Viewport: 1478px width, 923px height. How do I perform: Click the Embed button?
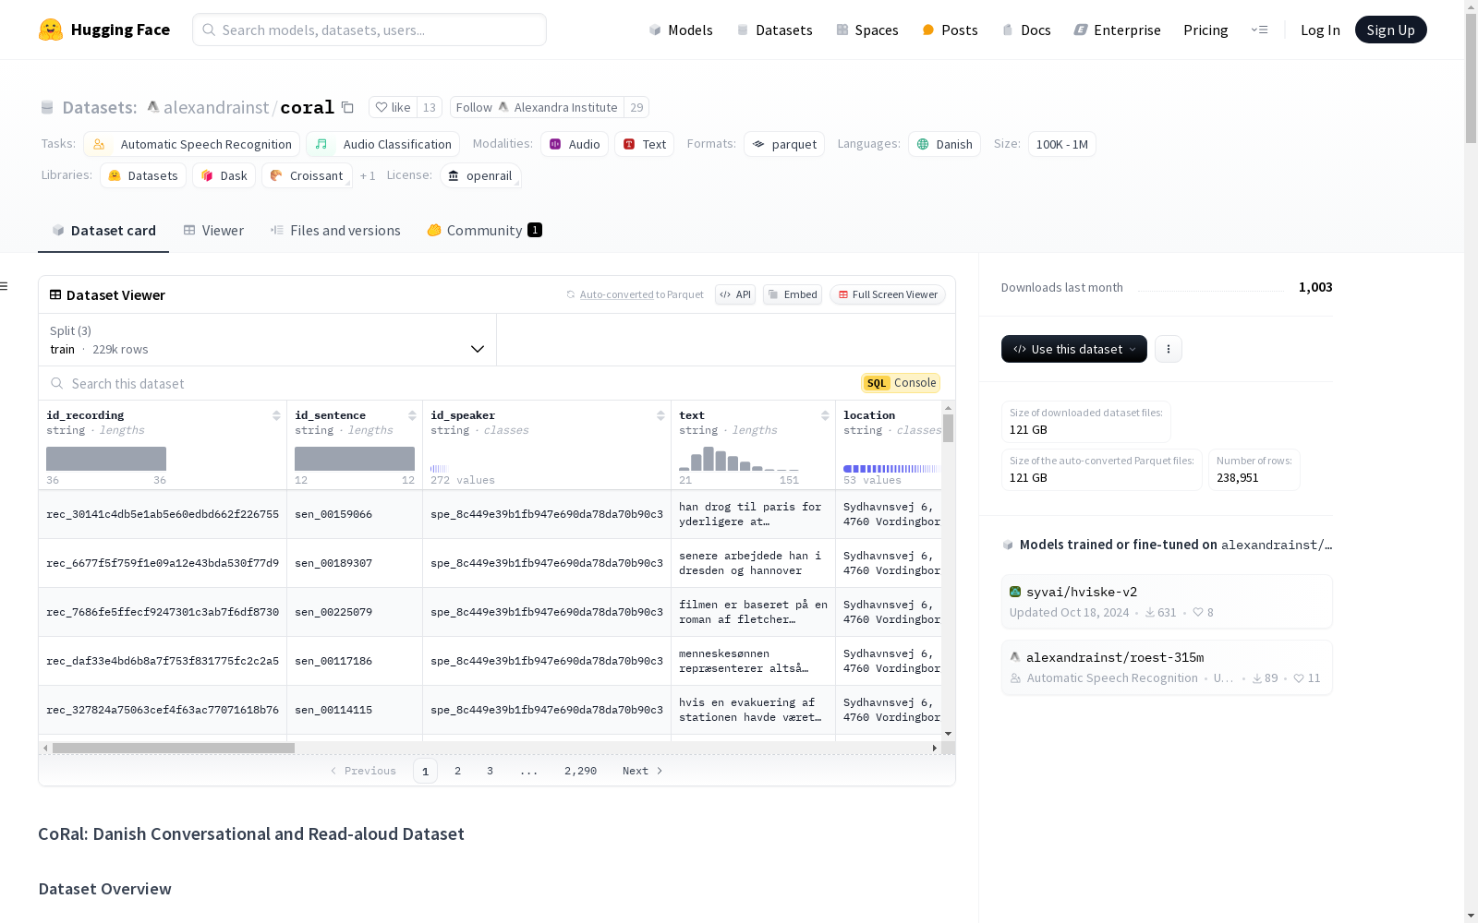click(793, 294)
